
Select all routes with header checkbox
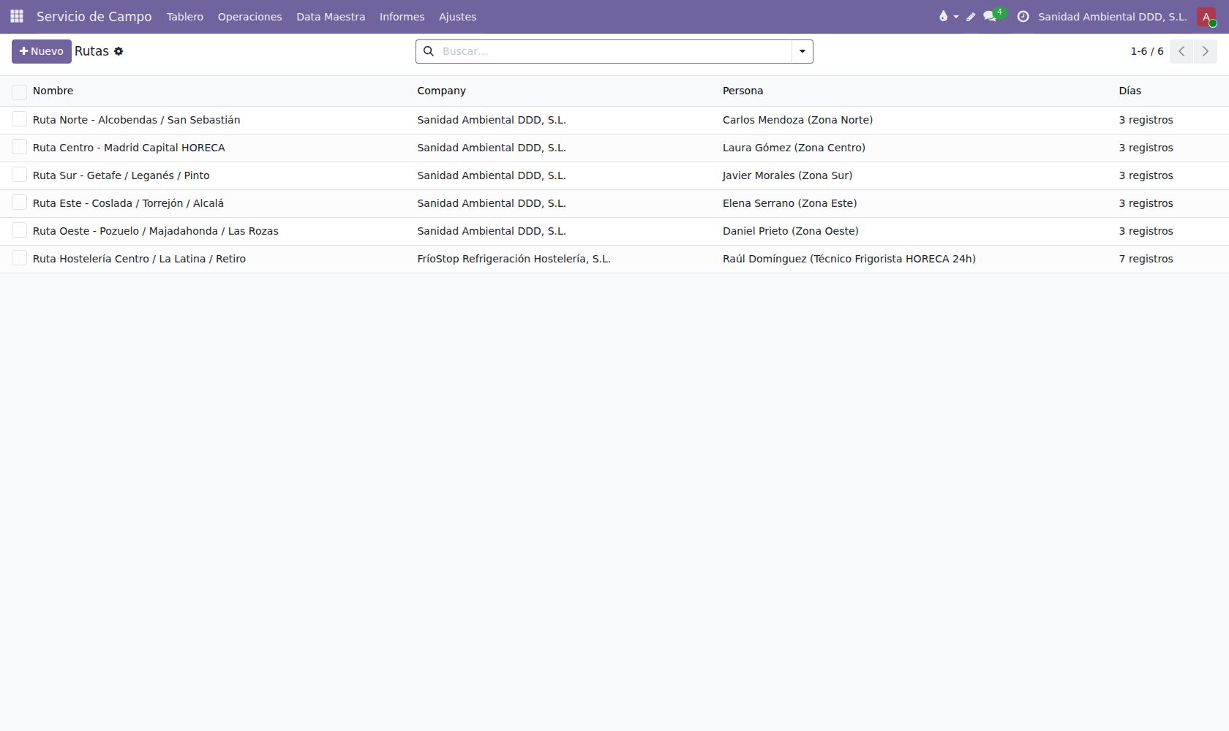click(19, 91)
